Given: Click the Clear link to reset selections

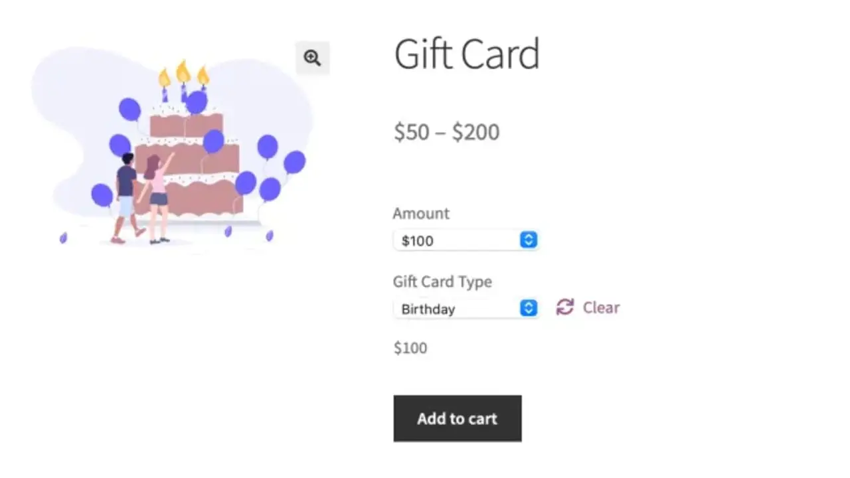Looking at the screenshot, I should pos(601,307).
